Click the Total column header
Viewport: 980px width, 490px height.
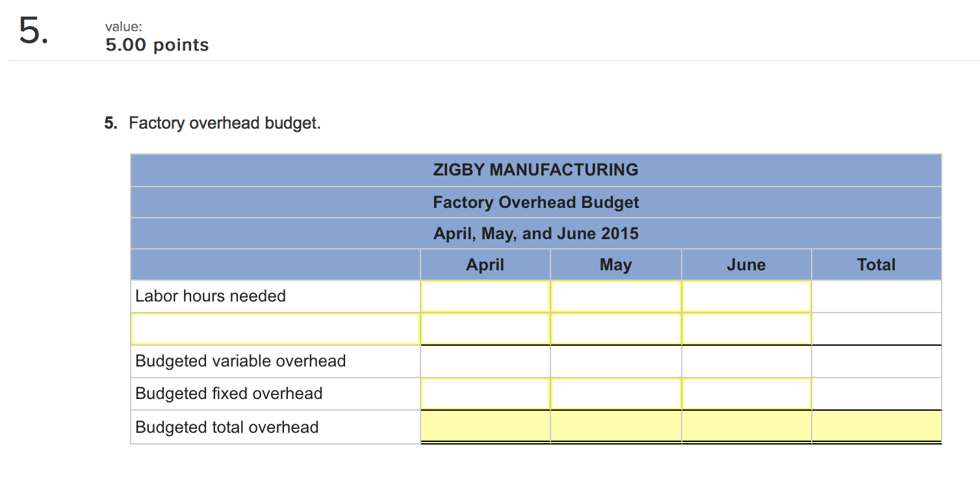pos(876,264)
